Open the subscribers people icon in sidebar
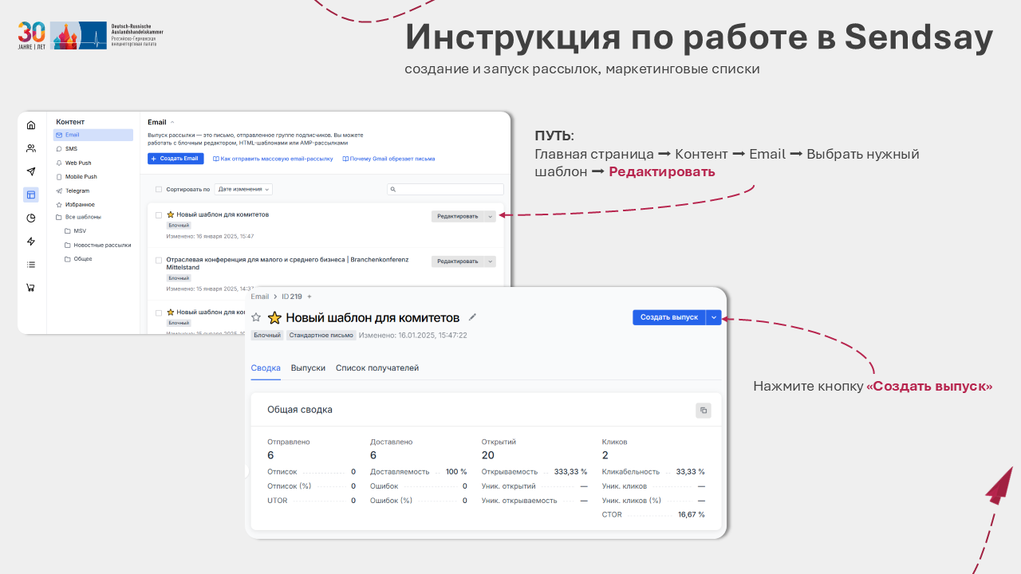 click(31, 148)
